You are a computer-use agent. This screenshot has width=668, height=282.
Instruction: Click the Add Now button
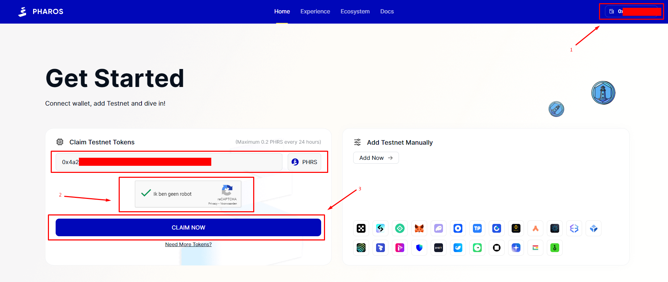[376, 158]
